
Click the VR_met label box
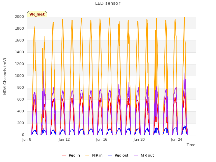pos(37,14)
